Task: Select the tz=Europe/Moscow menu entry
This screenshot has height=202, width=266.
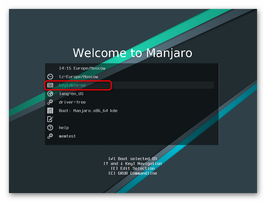Action: [78, 77]
